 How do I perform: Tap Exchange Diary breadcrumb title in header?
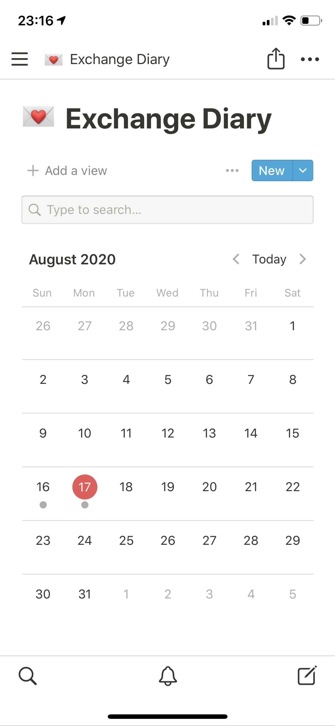click(120, 59)
